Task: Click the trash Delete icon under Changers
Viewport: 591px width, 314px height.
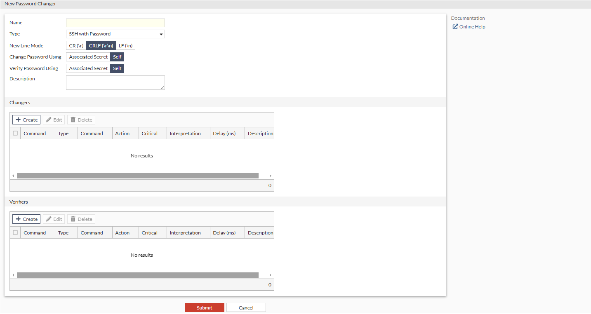Action: coord(74,120)
